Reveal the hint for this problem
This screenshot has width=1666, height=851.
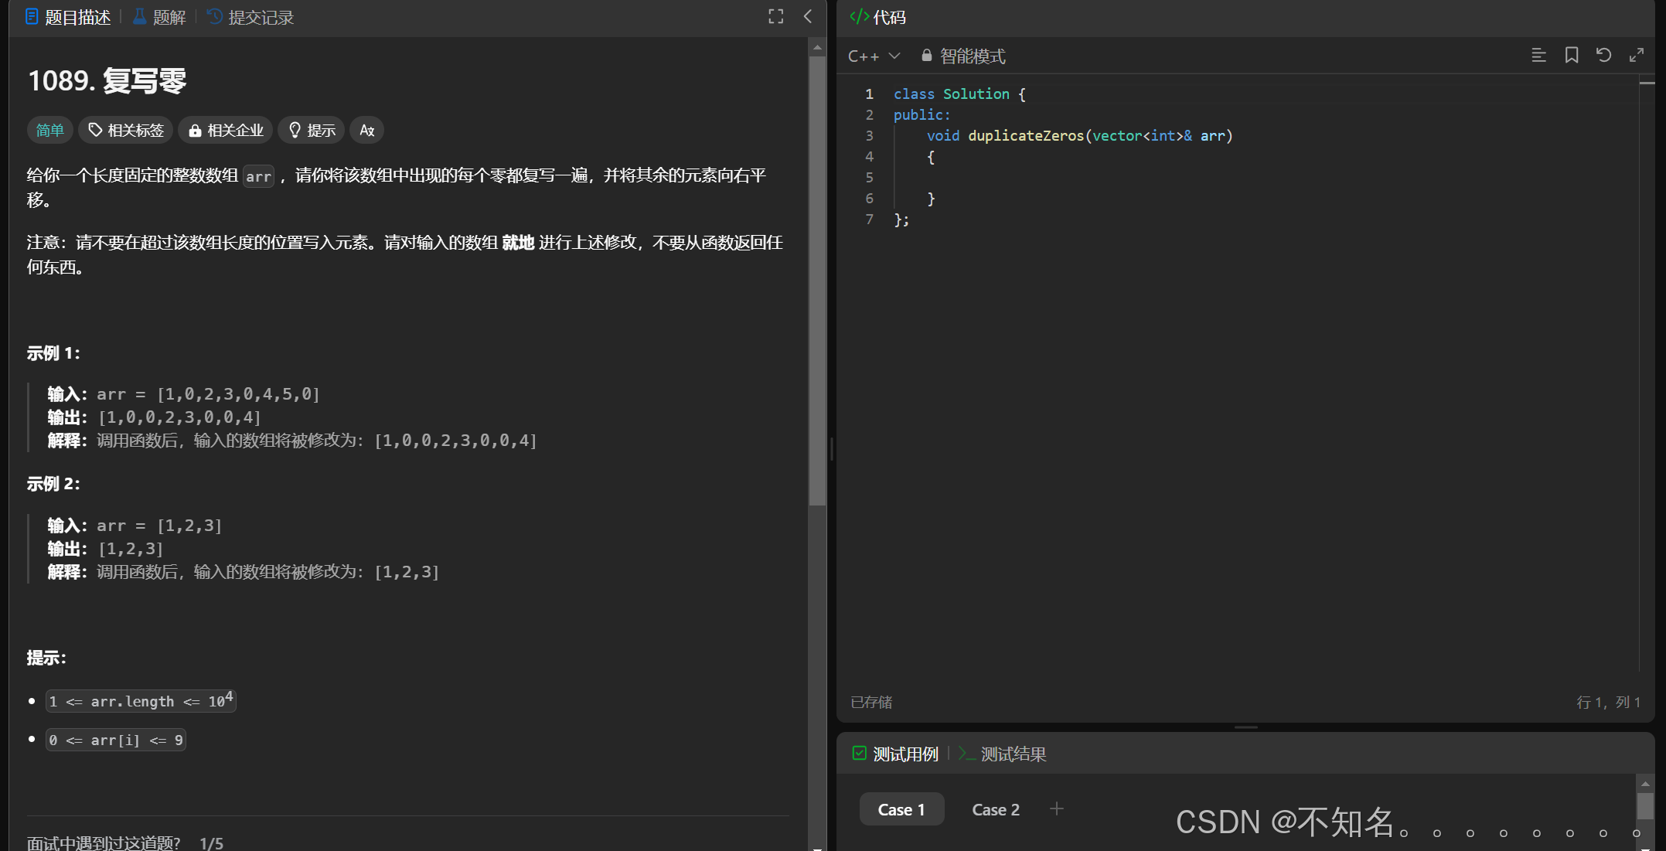click(x=312, y=130)
